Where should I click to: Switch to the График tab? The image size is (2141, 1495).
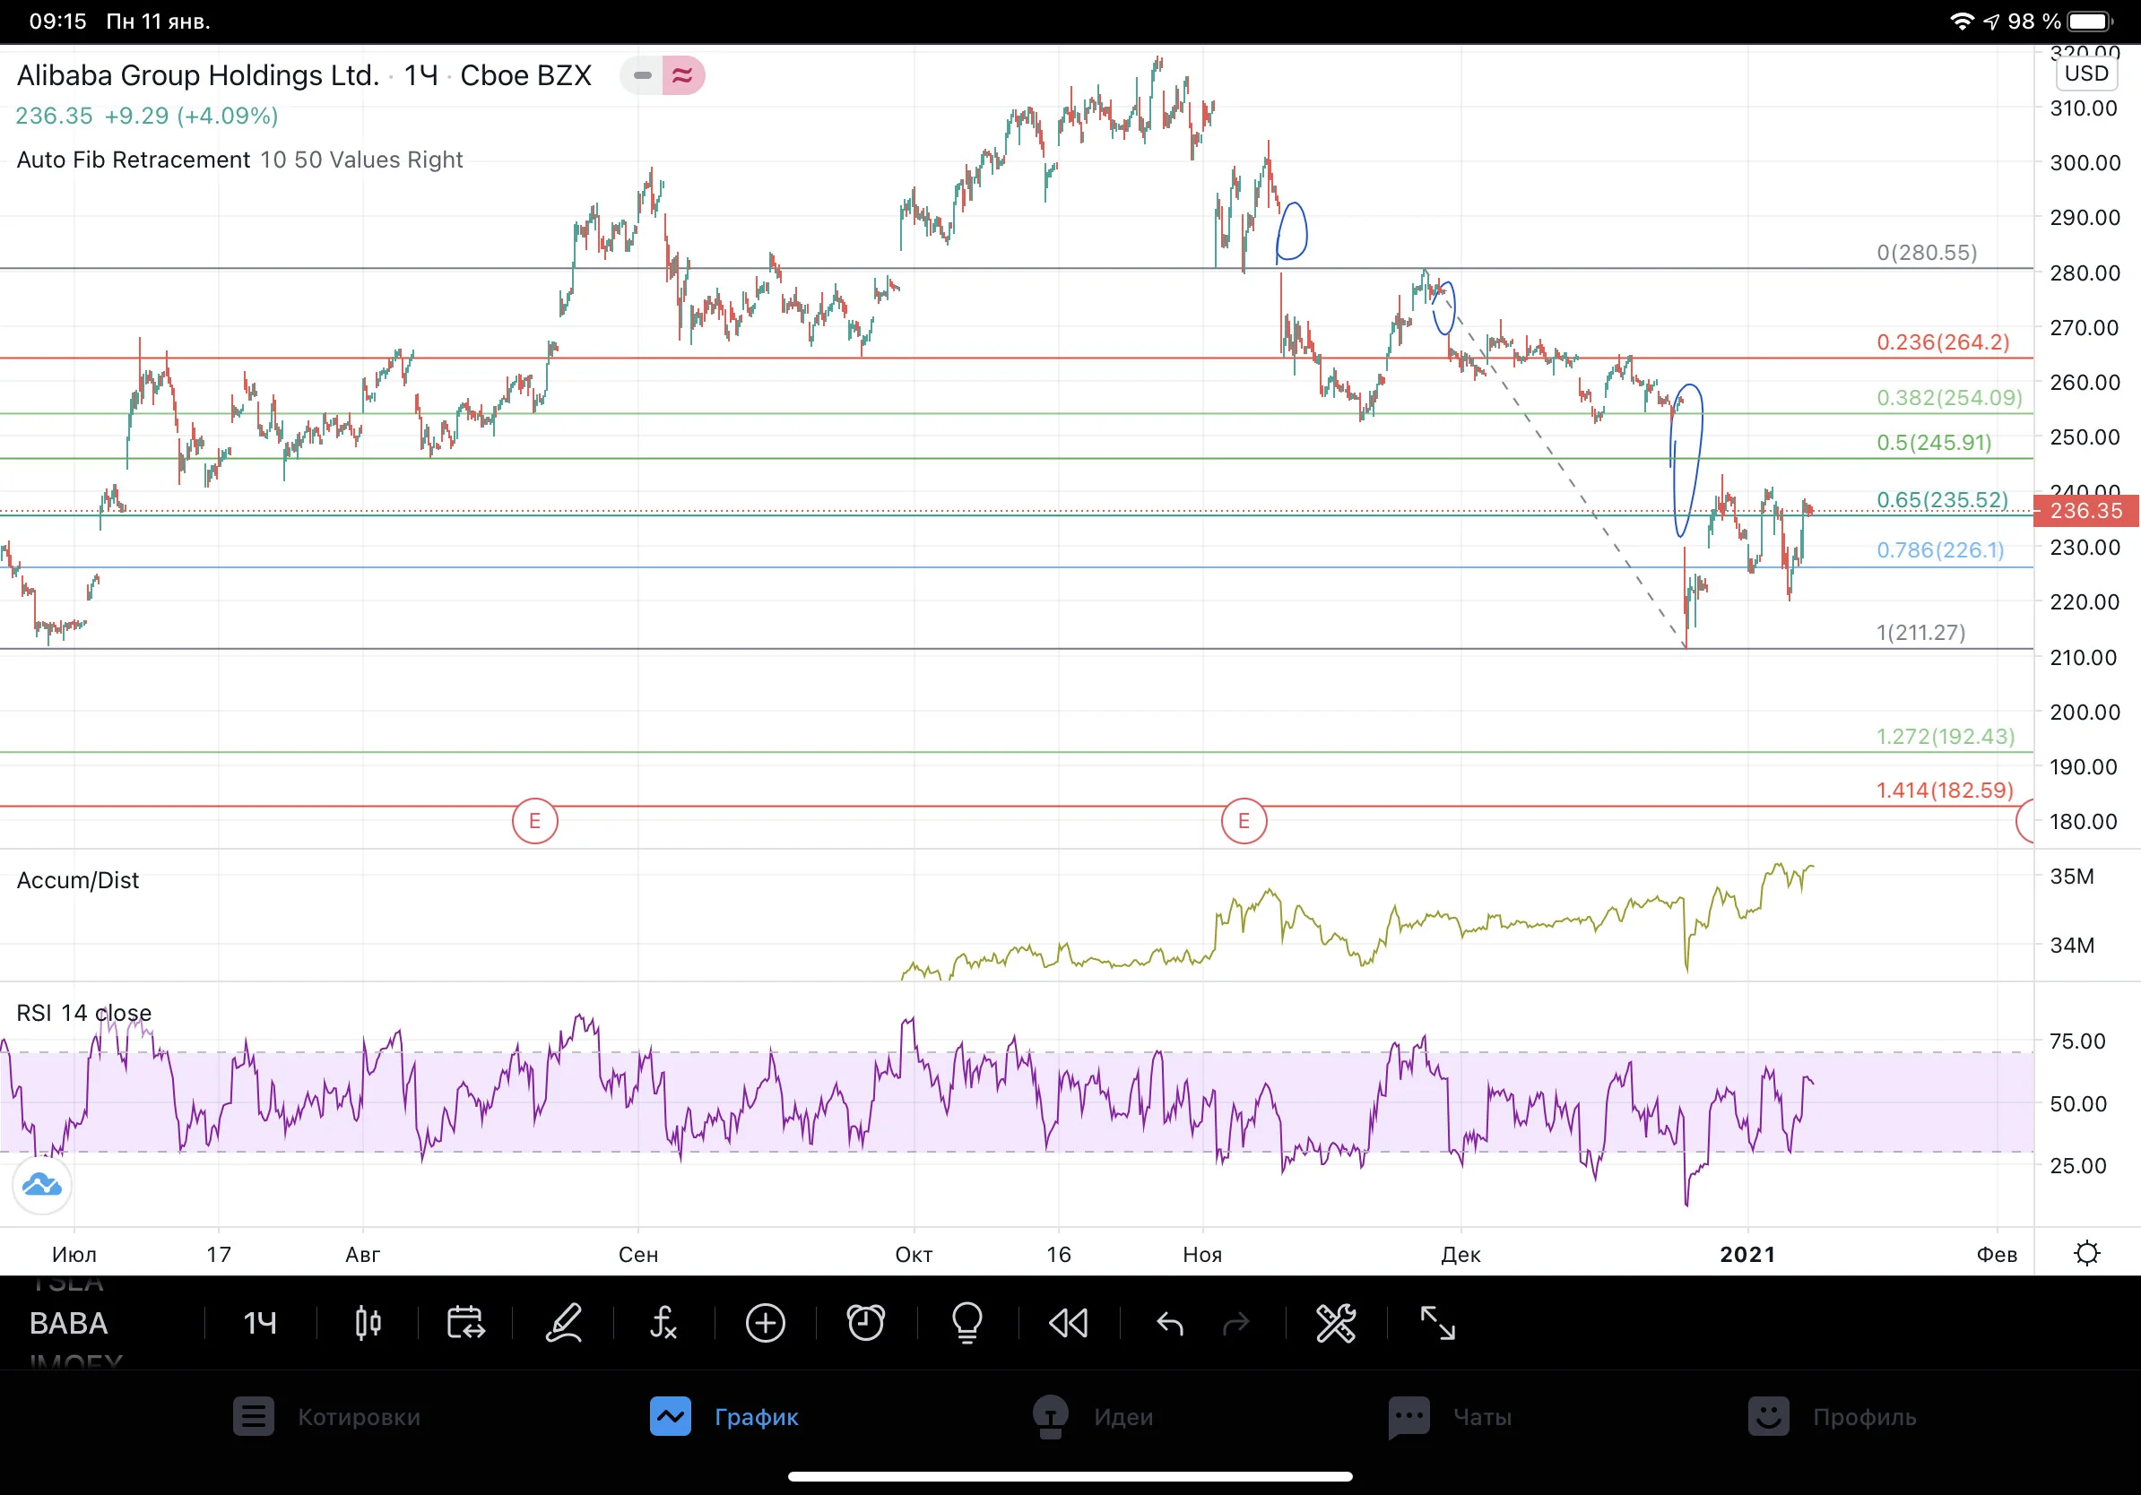coord(724,1417)
